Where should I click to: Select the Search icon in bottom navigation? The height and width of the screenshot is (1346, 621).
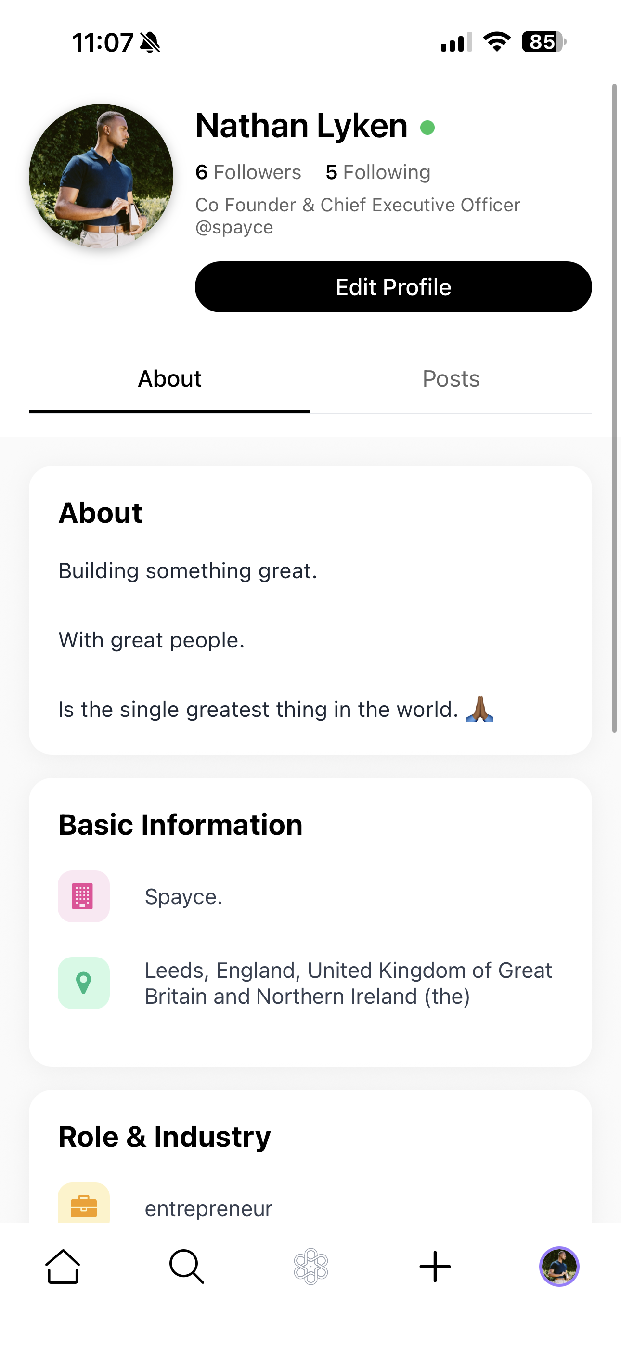(x=186, y=1266)
